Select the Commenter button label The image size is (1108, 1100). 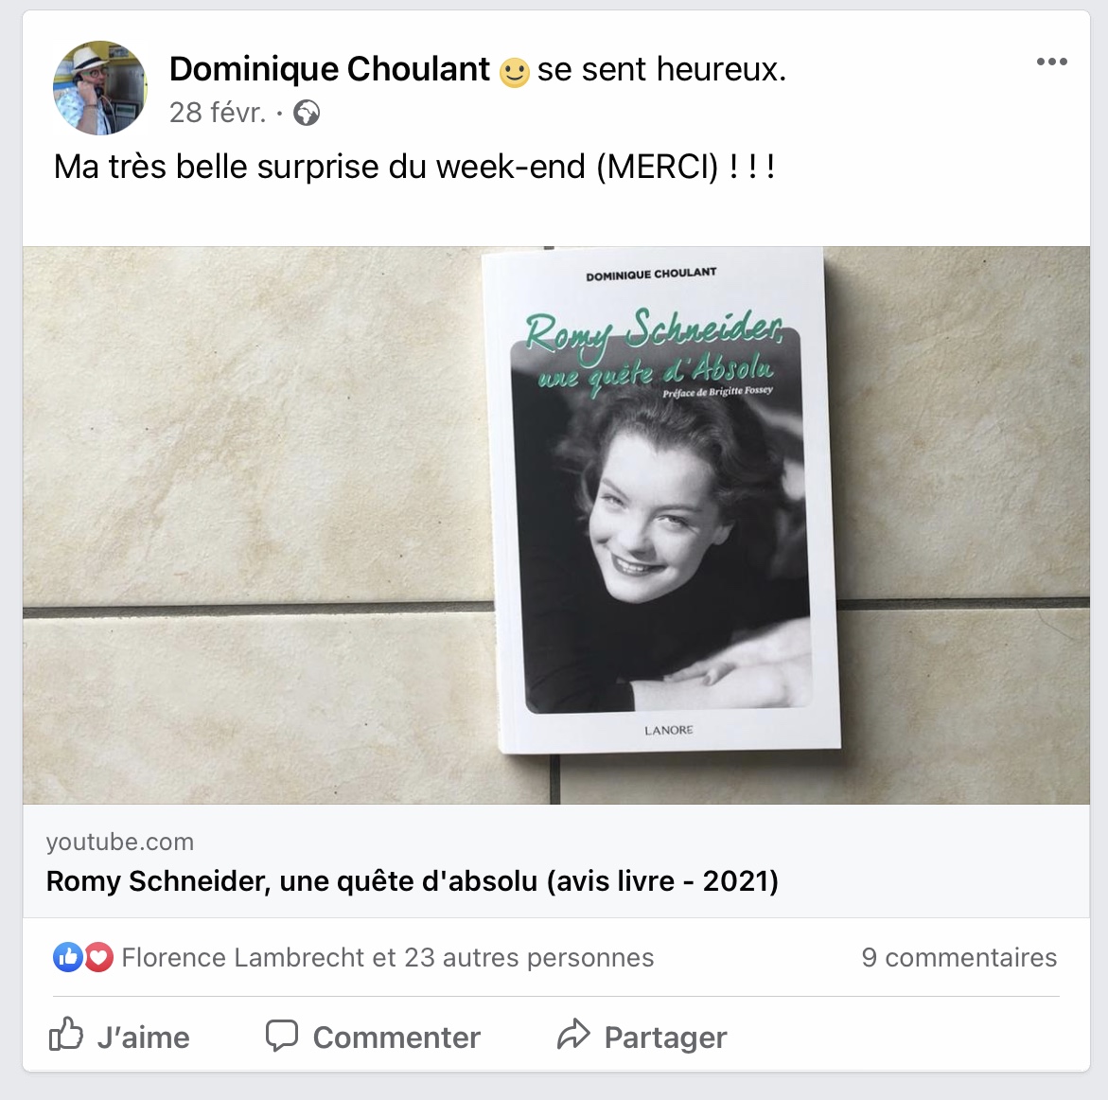point(396,1038)
